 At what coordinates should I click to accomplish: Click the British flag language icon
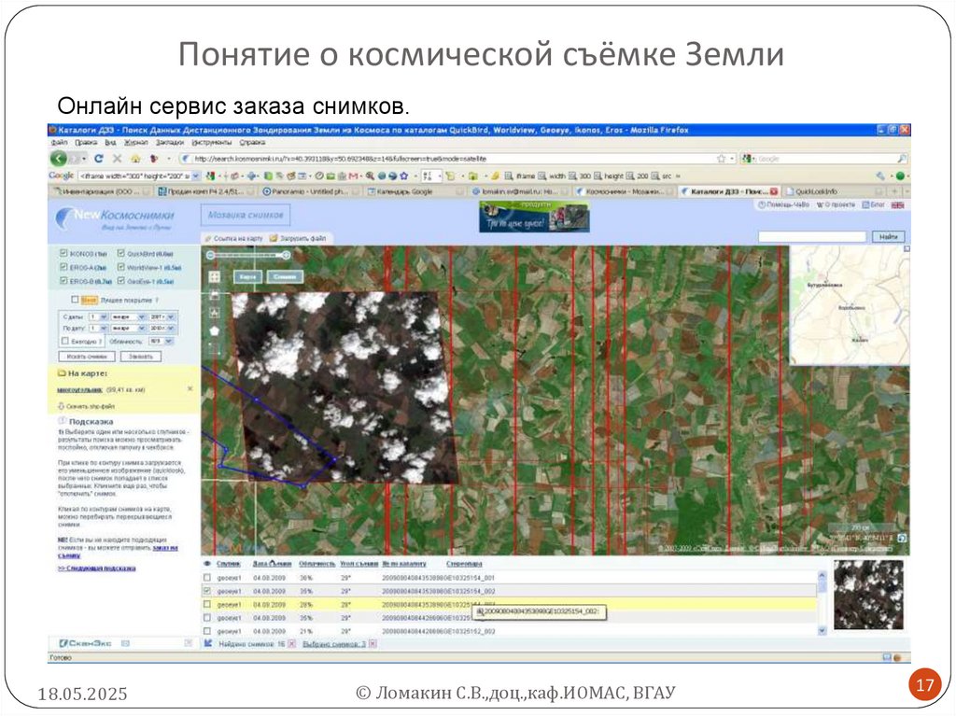pyautogui.click(x=897, y=204)
